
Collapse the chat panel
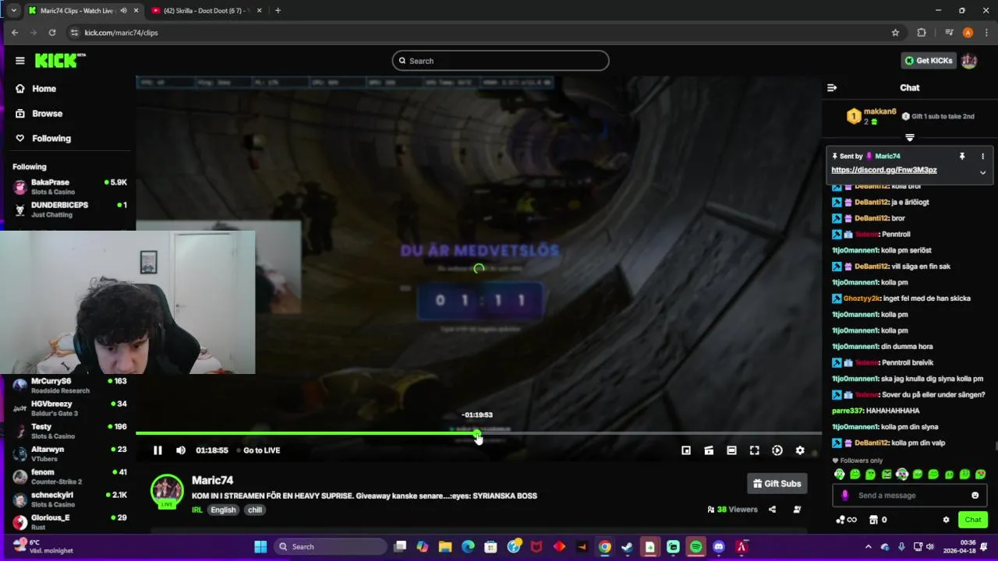832,88
